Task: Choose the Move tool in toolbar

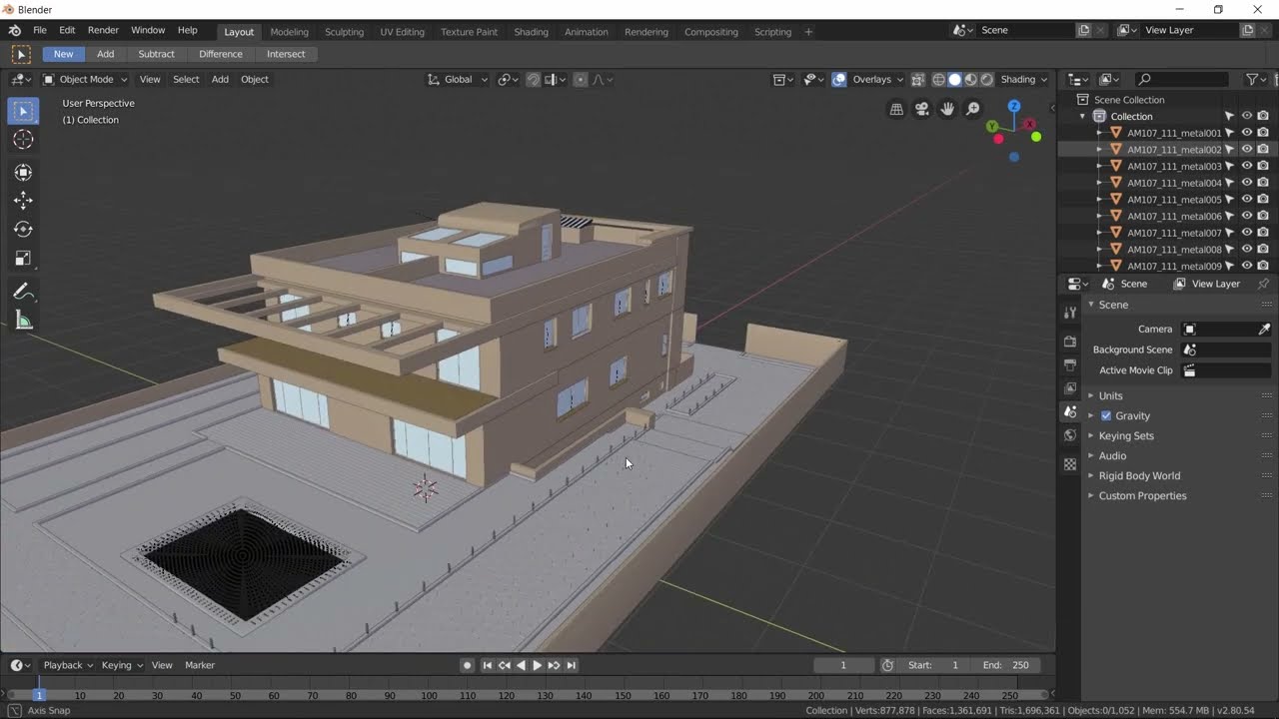Action: coord(23,201)
